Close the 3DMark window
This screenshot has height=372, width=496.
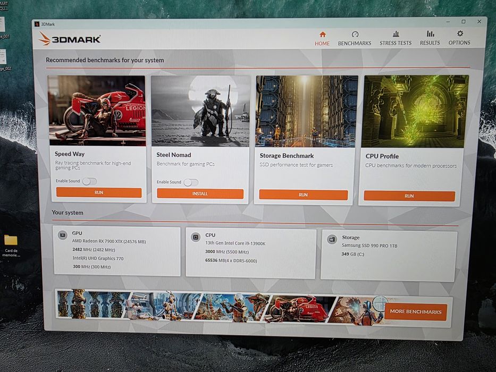point(479,21)
